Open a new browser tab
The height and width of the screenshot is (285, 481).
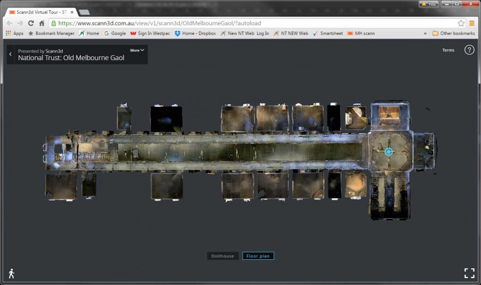(84, 12)
